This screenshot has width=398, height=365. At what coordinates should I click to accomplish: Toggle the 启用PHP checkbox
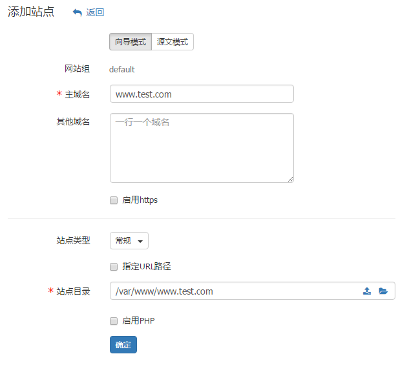coord(114,321)
